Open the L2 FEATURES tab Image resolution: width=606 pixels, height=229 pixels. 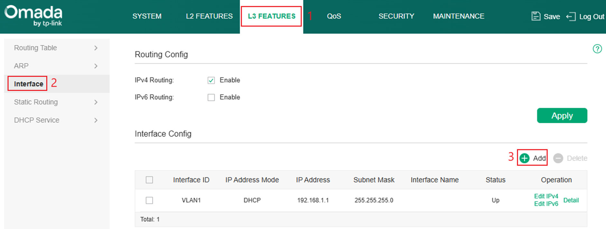click(x=209, y=16)
